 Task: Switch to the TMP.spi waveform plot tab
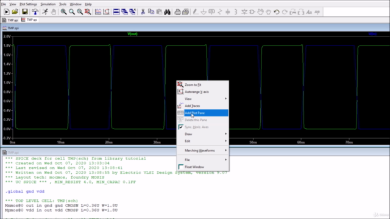pos(29,20)
